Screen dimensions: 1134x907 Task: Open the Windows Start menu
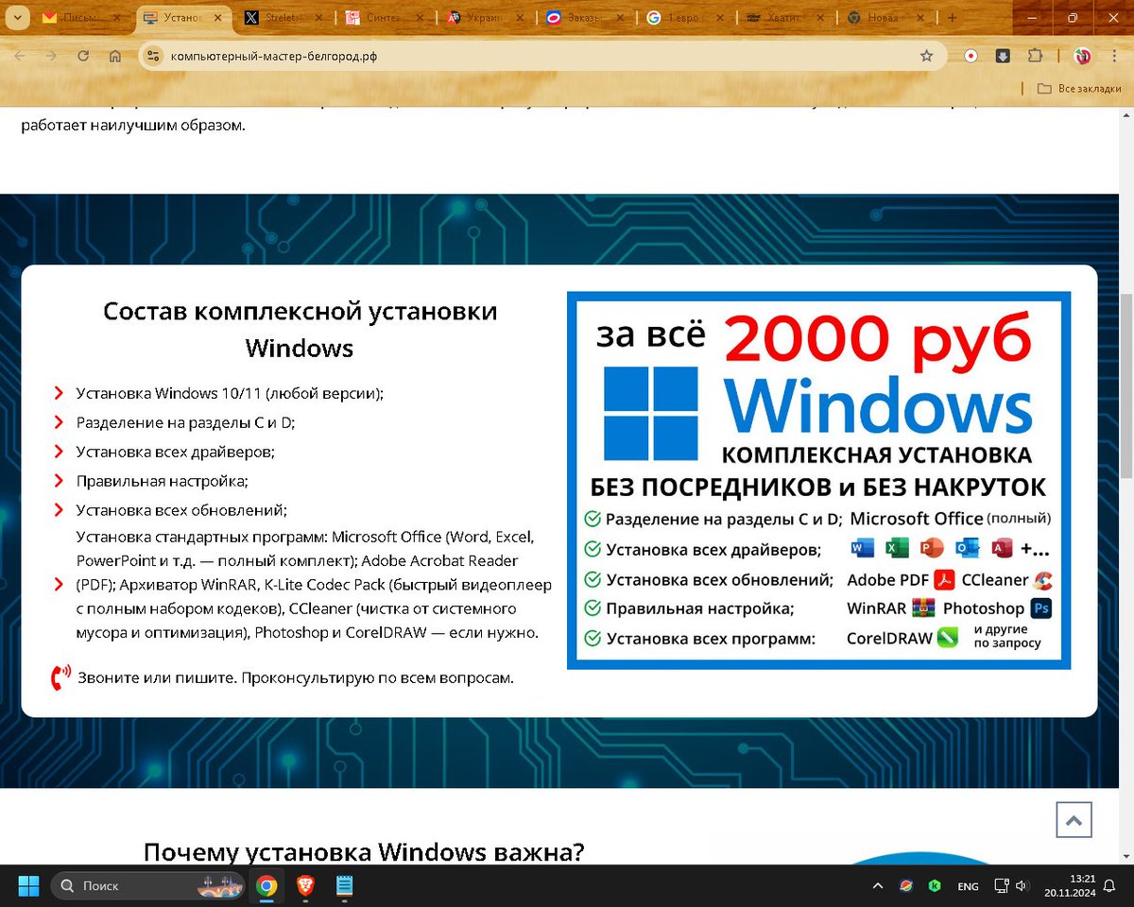click(x=29, y=885)
